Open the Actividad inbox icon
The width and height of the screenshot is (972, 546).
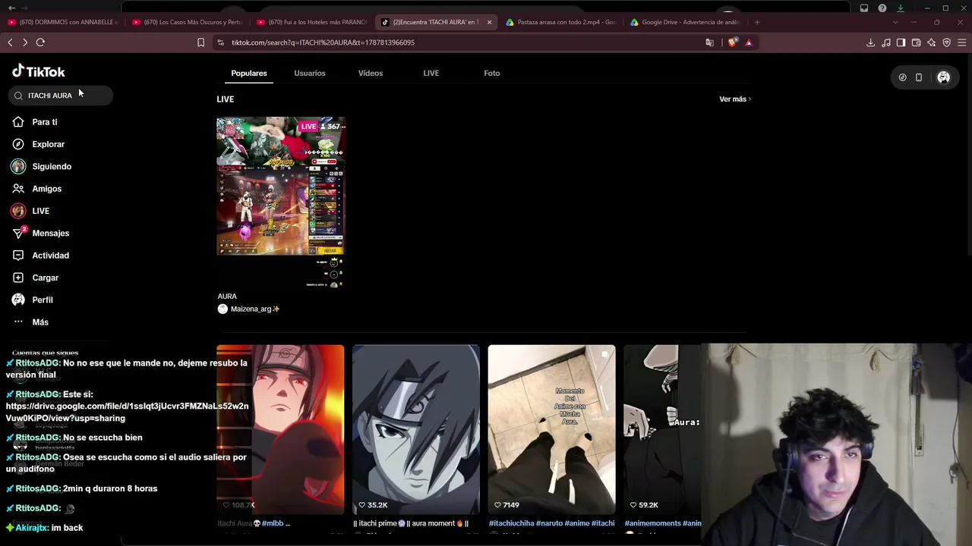(x=18, y=256)
